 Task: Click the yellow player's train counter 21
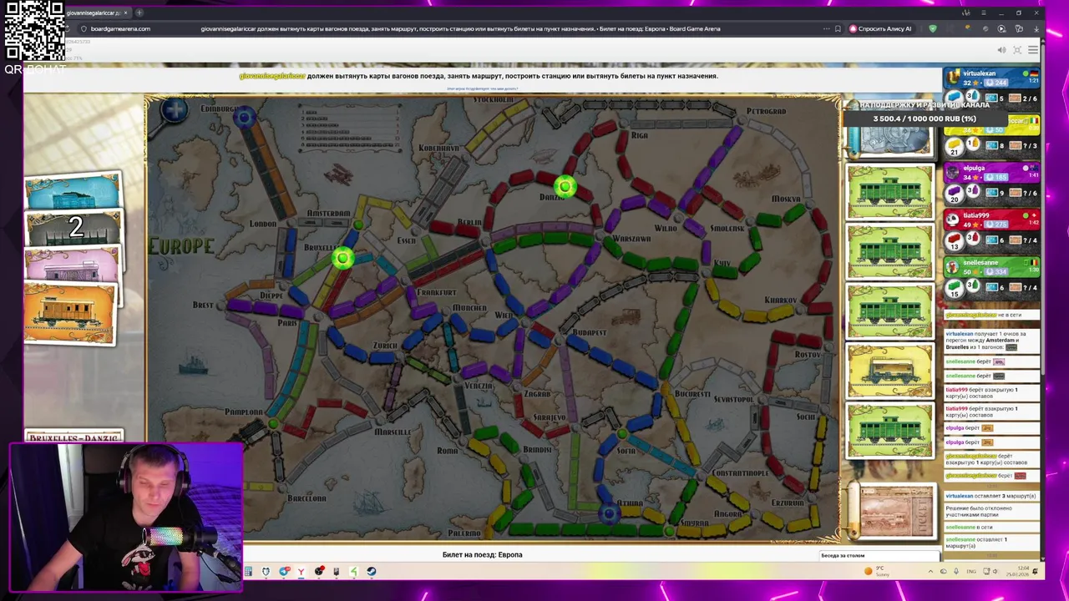954,146
